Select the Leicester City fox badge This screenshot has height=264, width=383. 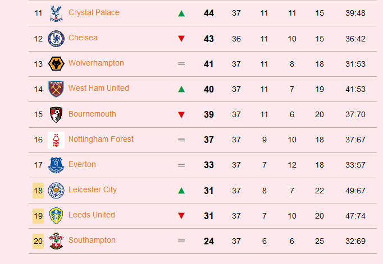56,191
